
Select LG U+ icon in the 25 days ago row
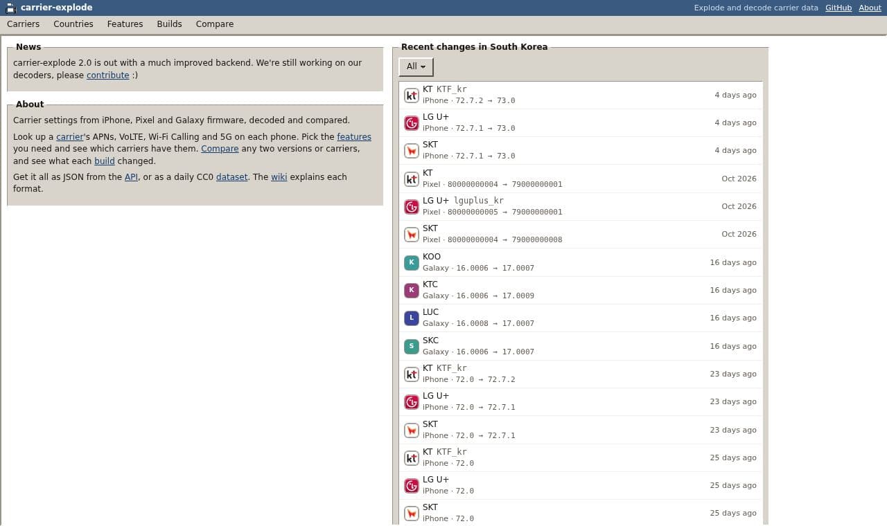pos(412,486)
